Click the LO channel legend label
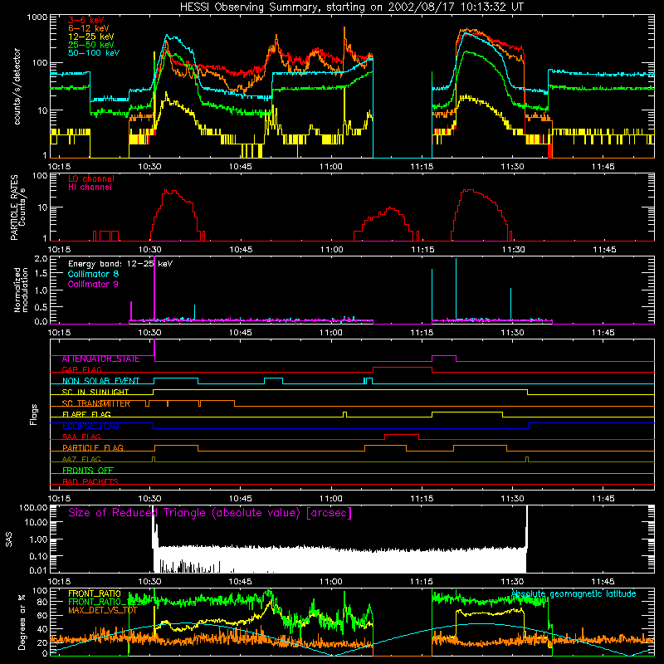The height and width of the screenshot is (664, 664). 91,178
